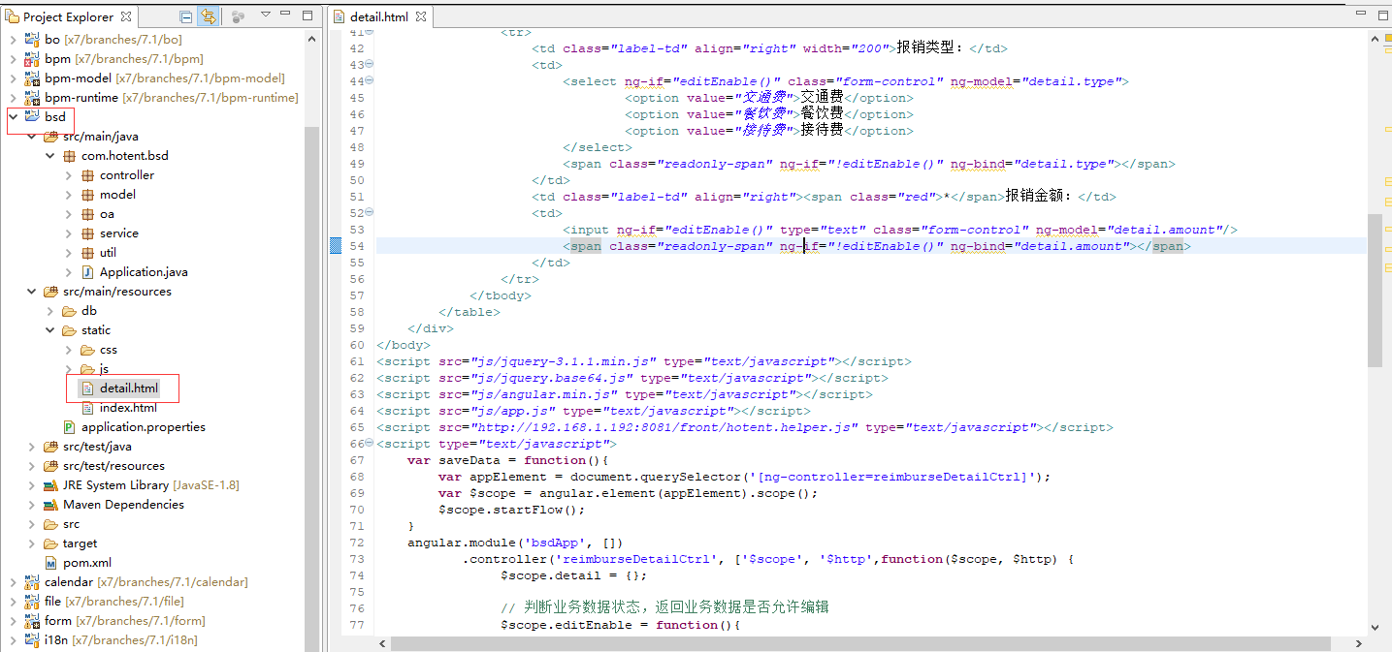Click the Project Explorer vertical scrollbar thumb
Screen dimensions: 1392x652
point(312,388)
